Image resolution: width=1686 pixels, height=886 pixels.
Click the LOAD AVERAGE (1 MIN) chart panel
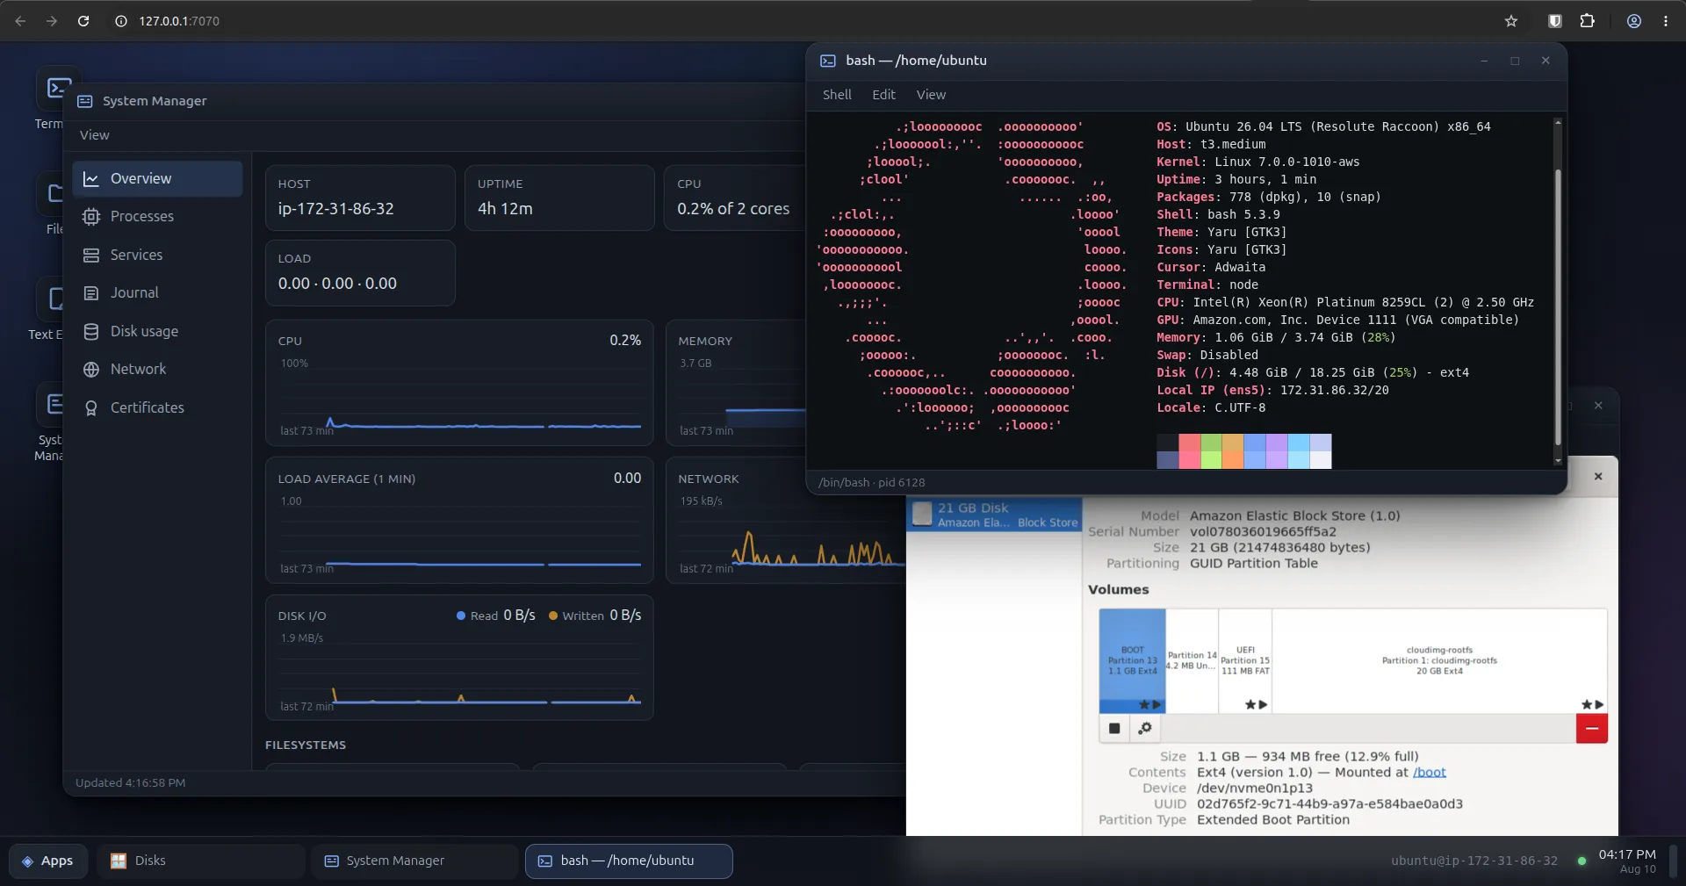tap(459, 520)
